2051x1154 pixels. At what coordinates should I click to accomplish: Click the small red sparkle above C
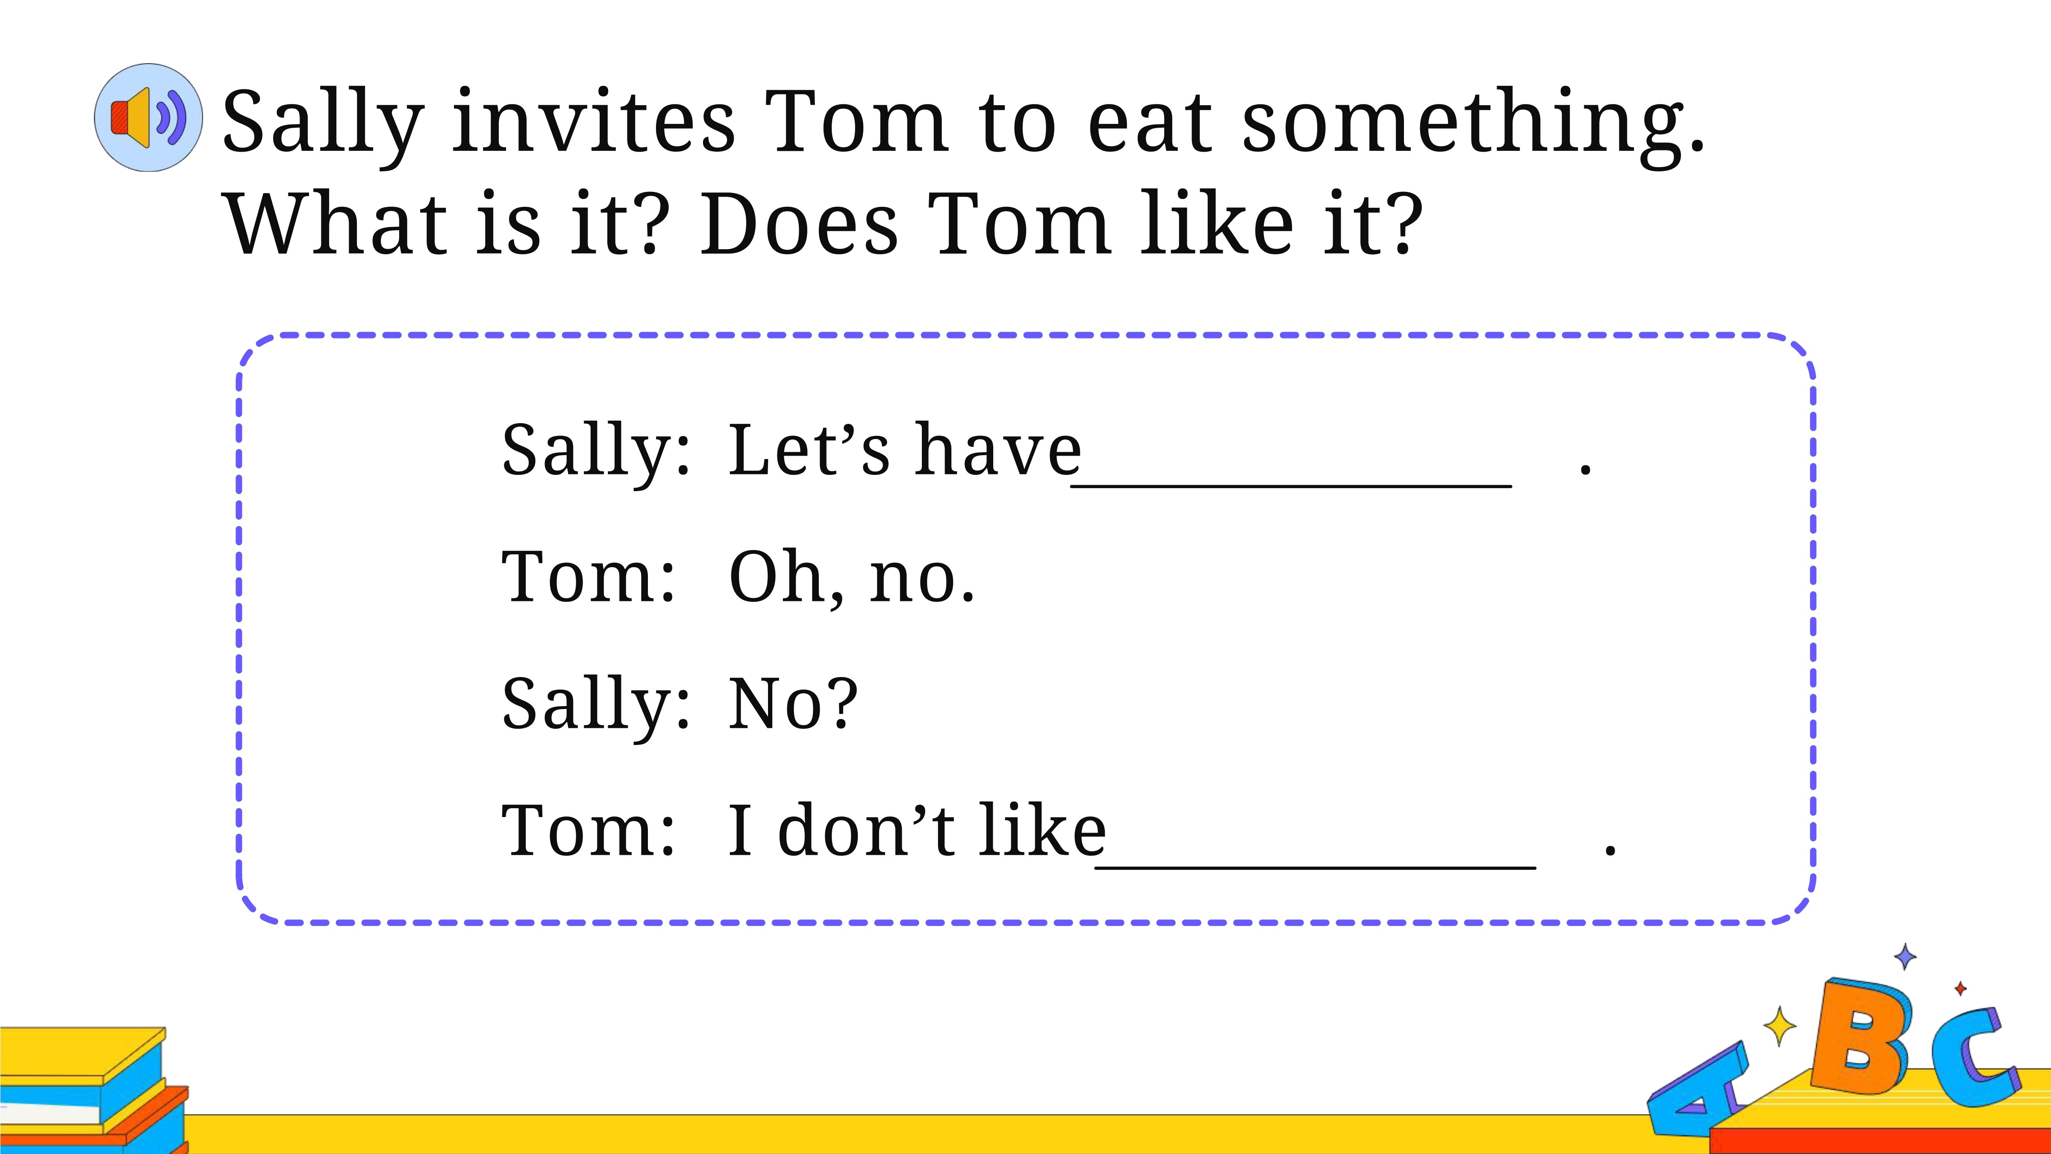pos(1960,988)
